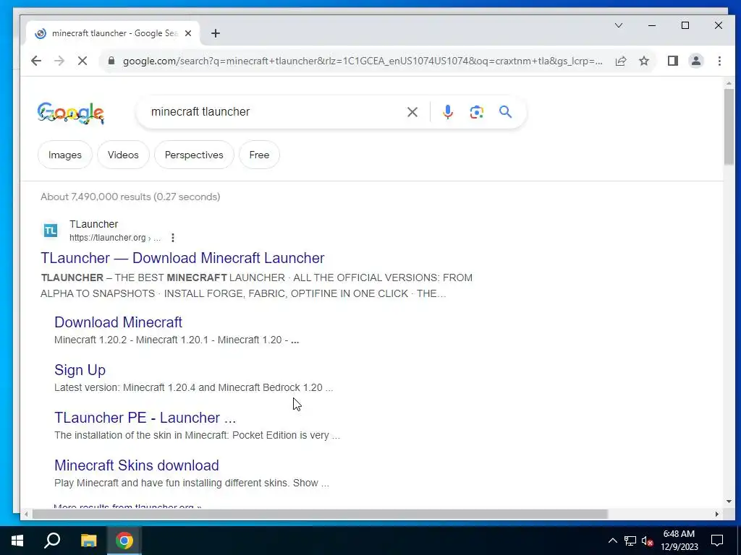This screenshot has height=555, width=741.
Task: Click the vertical scrollbar thumb
Action: pyautogui.click(x=728, y=127)
